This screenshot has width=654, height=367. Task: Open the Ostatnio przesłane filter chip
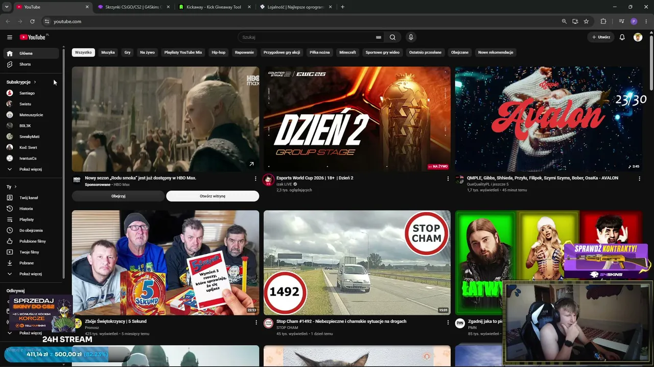pos(425,53)
